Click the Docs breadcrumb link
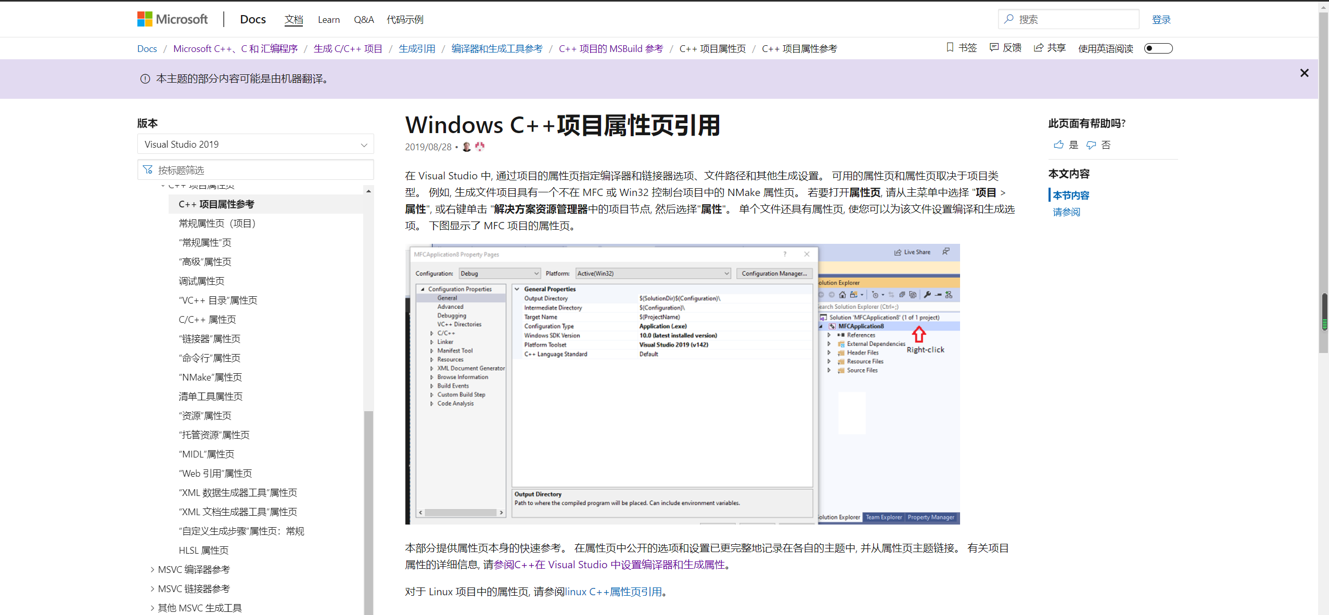1329x615 pixels. [147, 48]
